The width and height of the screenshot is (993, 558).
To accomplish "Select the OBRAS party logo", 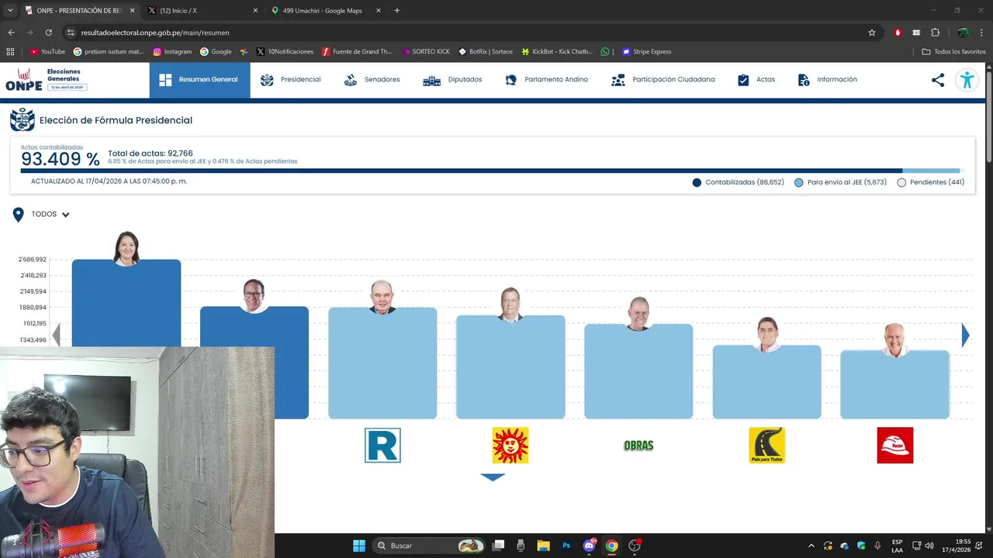I will click(x=638, y=446).
